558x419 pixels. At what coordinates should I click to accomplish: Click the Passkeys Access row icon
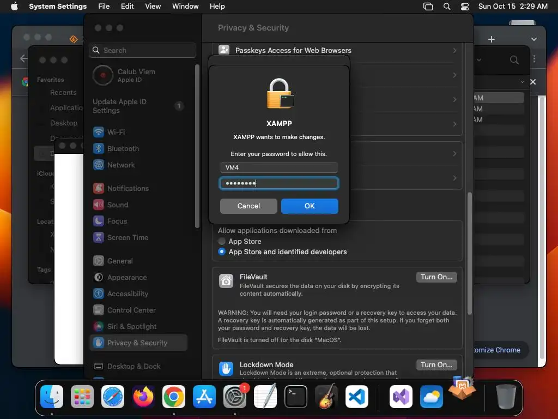coord(224,50)
